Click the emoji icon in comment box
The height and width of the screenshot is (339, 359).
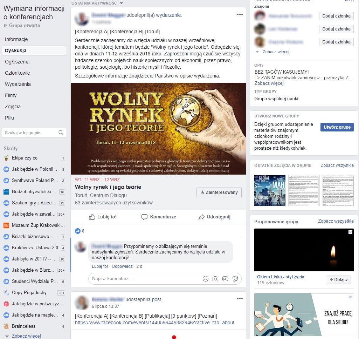[x=206, y=279]
